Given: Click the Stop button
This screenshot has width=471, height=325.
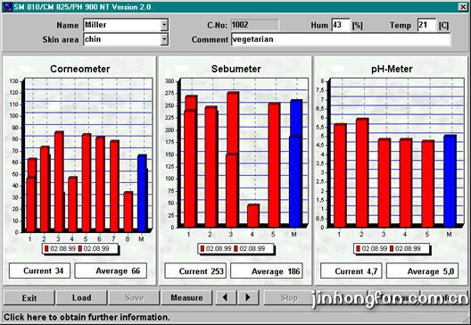Looking at the screenshot, I should 289,297.
